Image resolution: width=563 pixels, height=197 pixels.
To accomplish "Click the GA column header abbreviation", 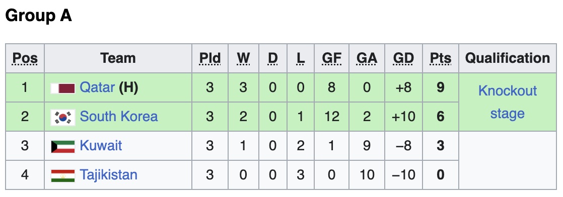I will point(367,58).
